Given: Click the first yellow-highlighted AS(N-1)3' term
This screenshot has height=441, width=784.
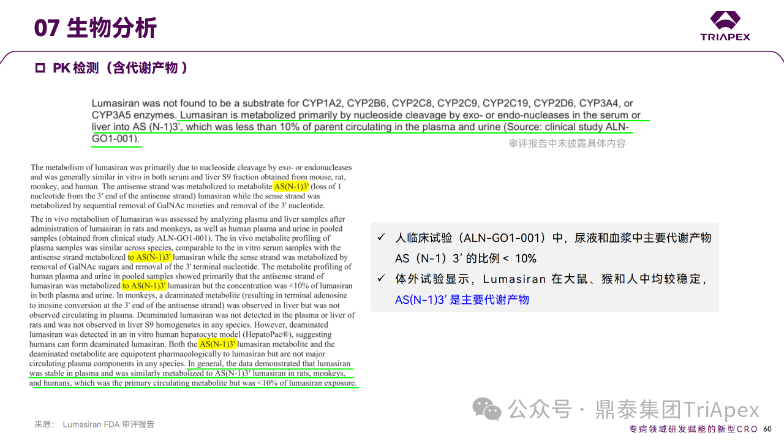Looking at the screenshot, I should point(291,186).
